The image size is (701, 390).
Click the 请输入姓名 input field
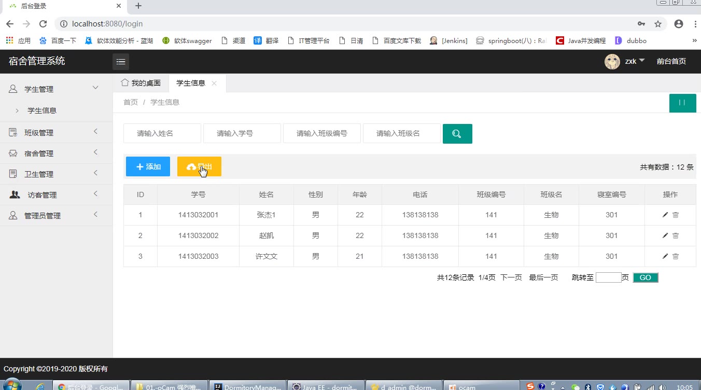click(x=162, y=133)
